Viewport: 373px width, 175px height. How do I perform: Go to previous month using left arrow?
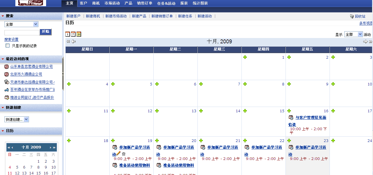(x=73, y=42)
